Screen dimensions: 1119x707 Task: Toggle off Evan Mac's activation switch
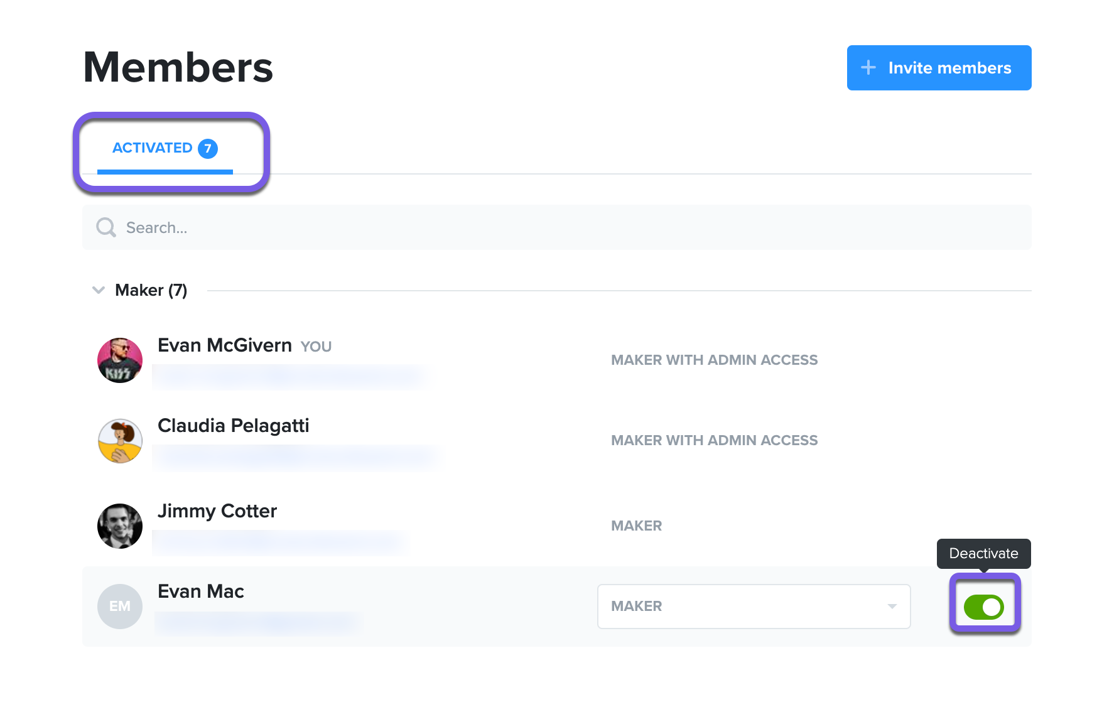(984, 607)
